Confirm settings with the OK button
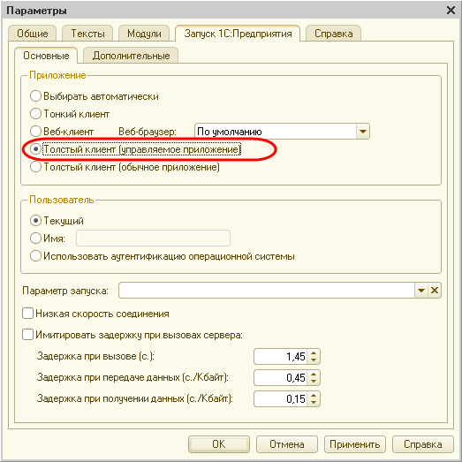 pyautogui.click(x=219, y=444)
